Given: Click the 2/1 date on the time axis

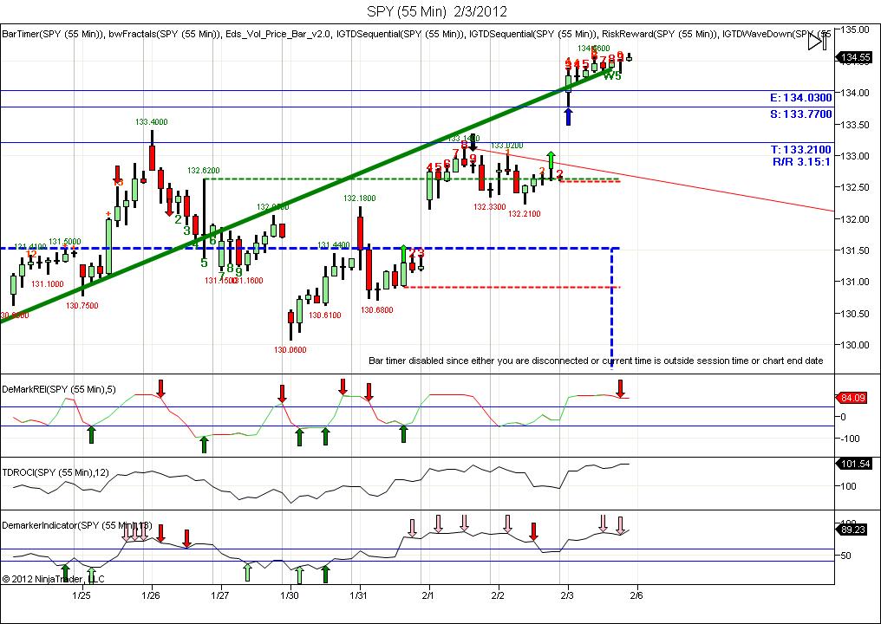Looking at the screenshot, I should click(429, 595).
